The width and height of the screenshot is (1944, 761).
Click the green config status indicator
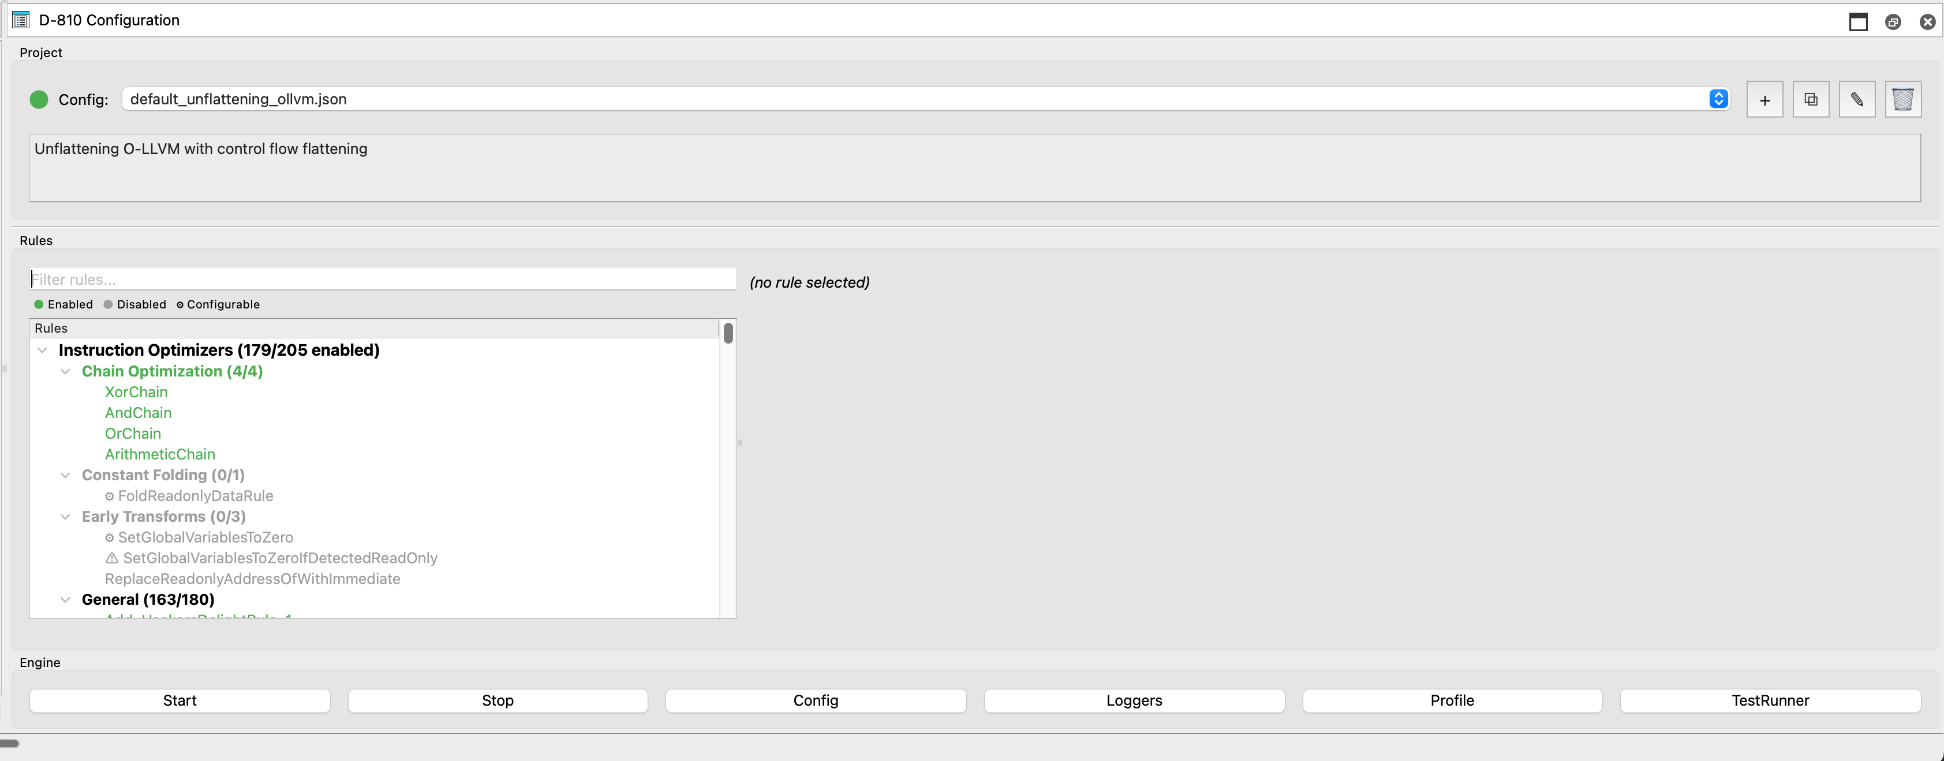point(39,99)
